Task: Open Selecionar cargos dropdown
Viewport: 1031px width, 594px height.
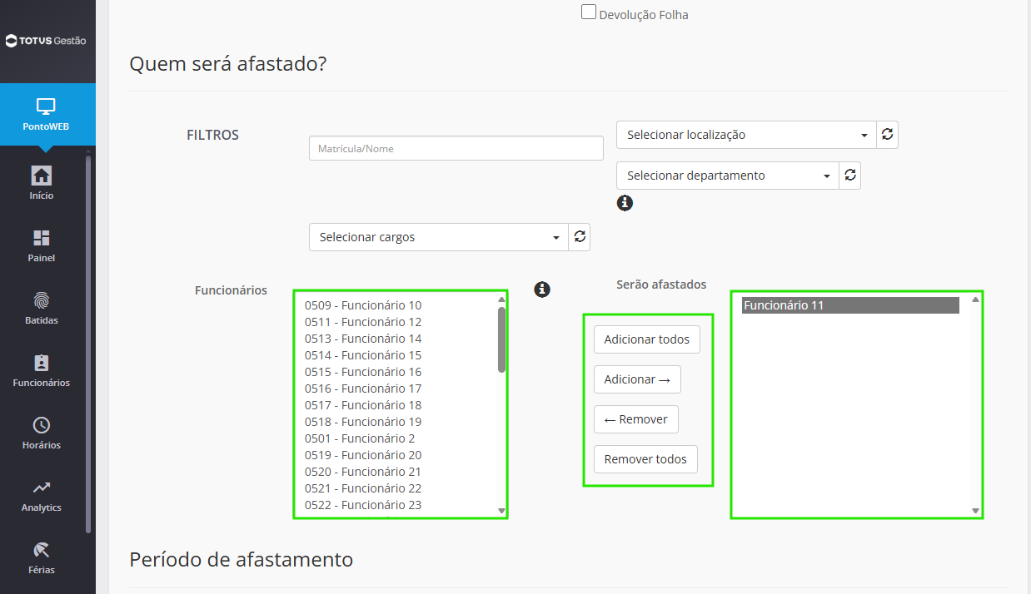Action: pyautogui.click(x=439, y=237)
